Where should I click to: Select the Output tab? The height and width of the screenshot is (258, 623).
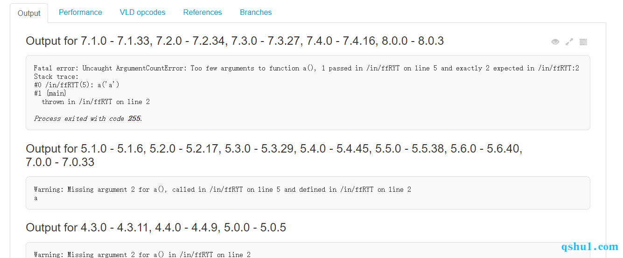[x=29, y=13]
